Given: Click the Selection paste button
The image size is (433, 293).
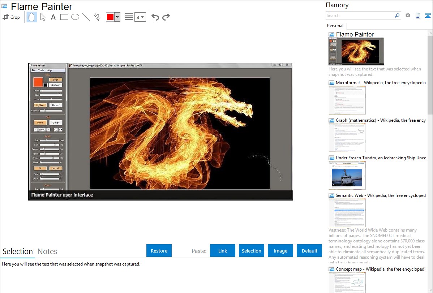Looking at the screenshot, I should (251, 251).
